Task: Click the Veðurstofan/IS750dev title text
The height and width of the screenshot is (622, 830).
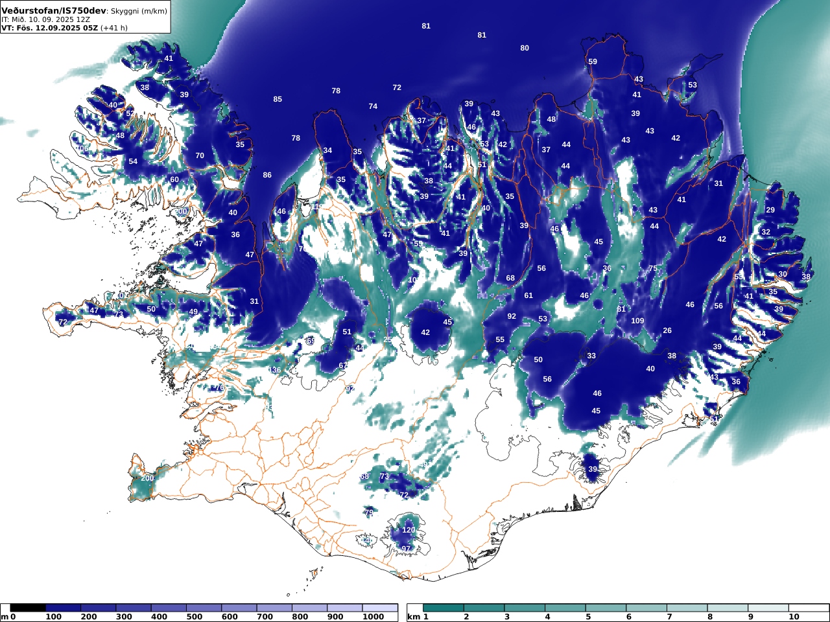Action: tap(53, 10)
